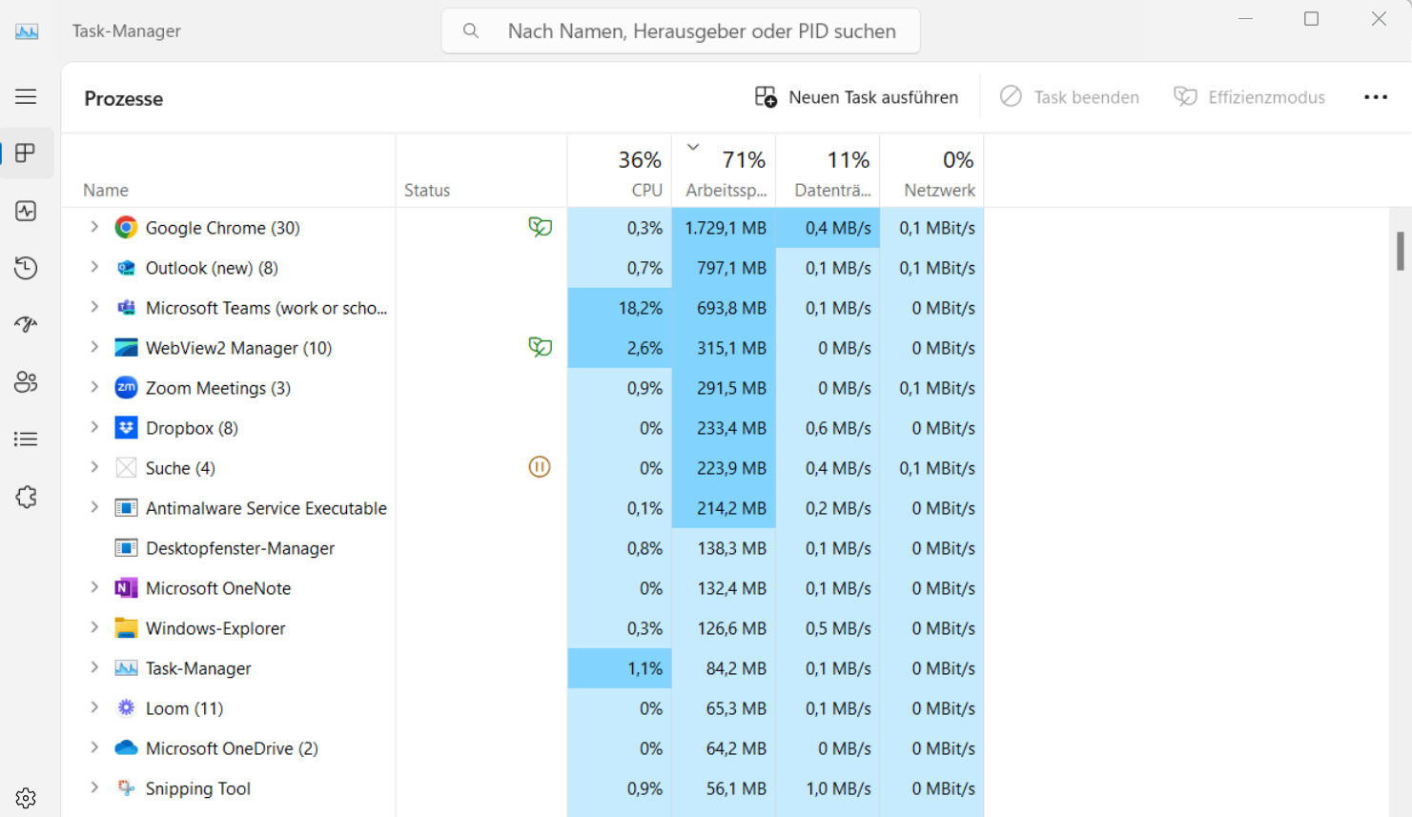The image size is (1412, 817).
Task: Click the Antimalware Service Executable icon
Action: tap(126, 508)
